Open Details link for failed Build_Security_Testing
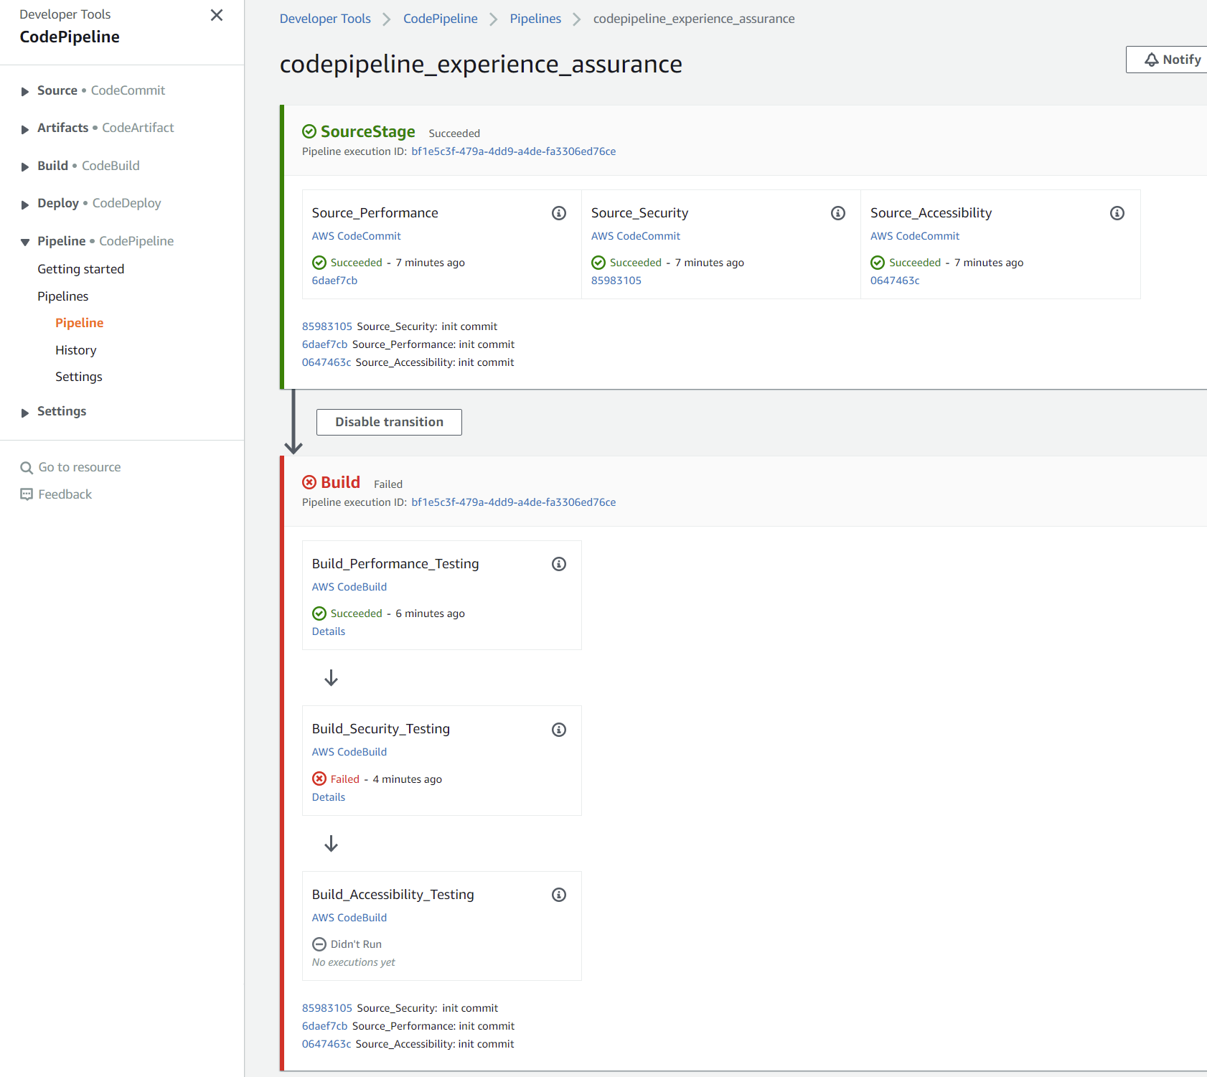Image resolution: width=1207 pixels, height=1077 pixels. click(x=329, y=797)
